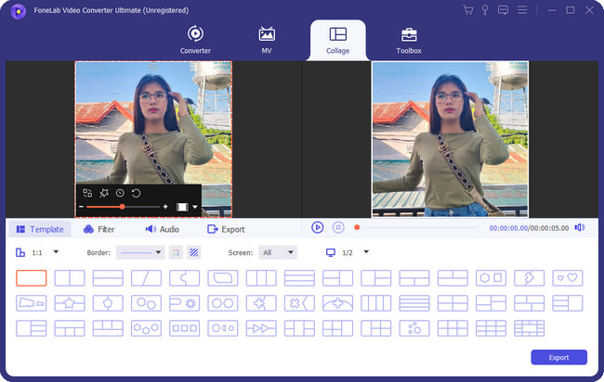Open the Screen All dropdown
This screenshot has width=604, height=382.
(x=278, y=252)
